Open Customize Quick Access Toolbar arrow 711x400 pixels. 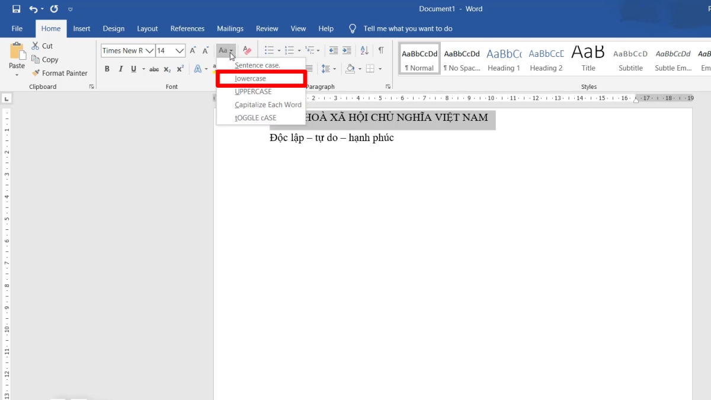click(71, 9)
